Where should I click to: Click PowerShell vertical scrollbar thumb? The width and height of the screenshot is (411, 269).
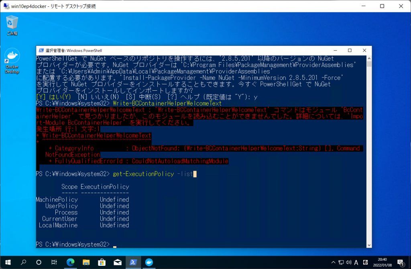point(369,64)
